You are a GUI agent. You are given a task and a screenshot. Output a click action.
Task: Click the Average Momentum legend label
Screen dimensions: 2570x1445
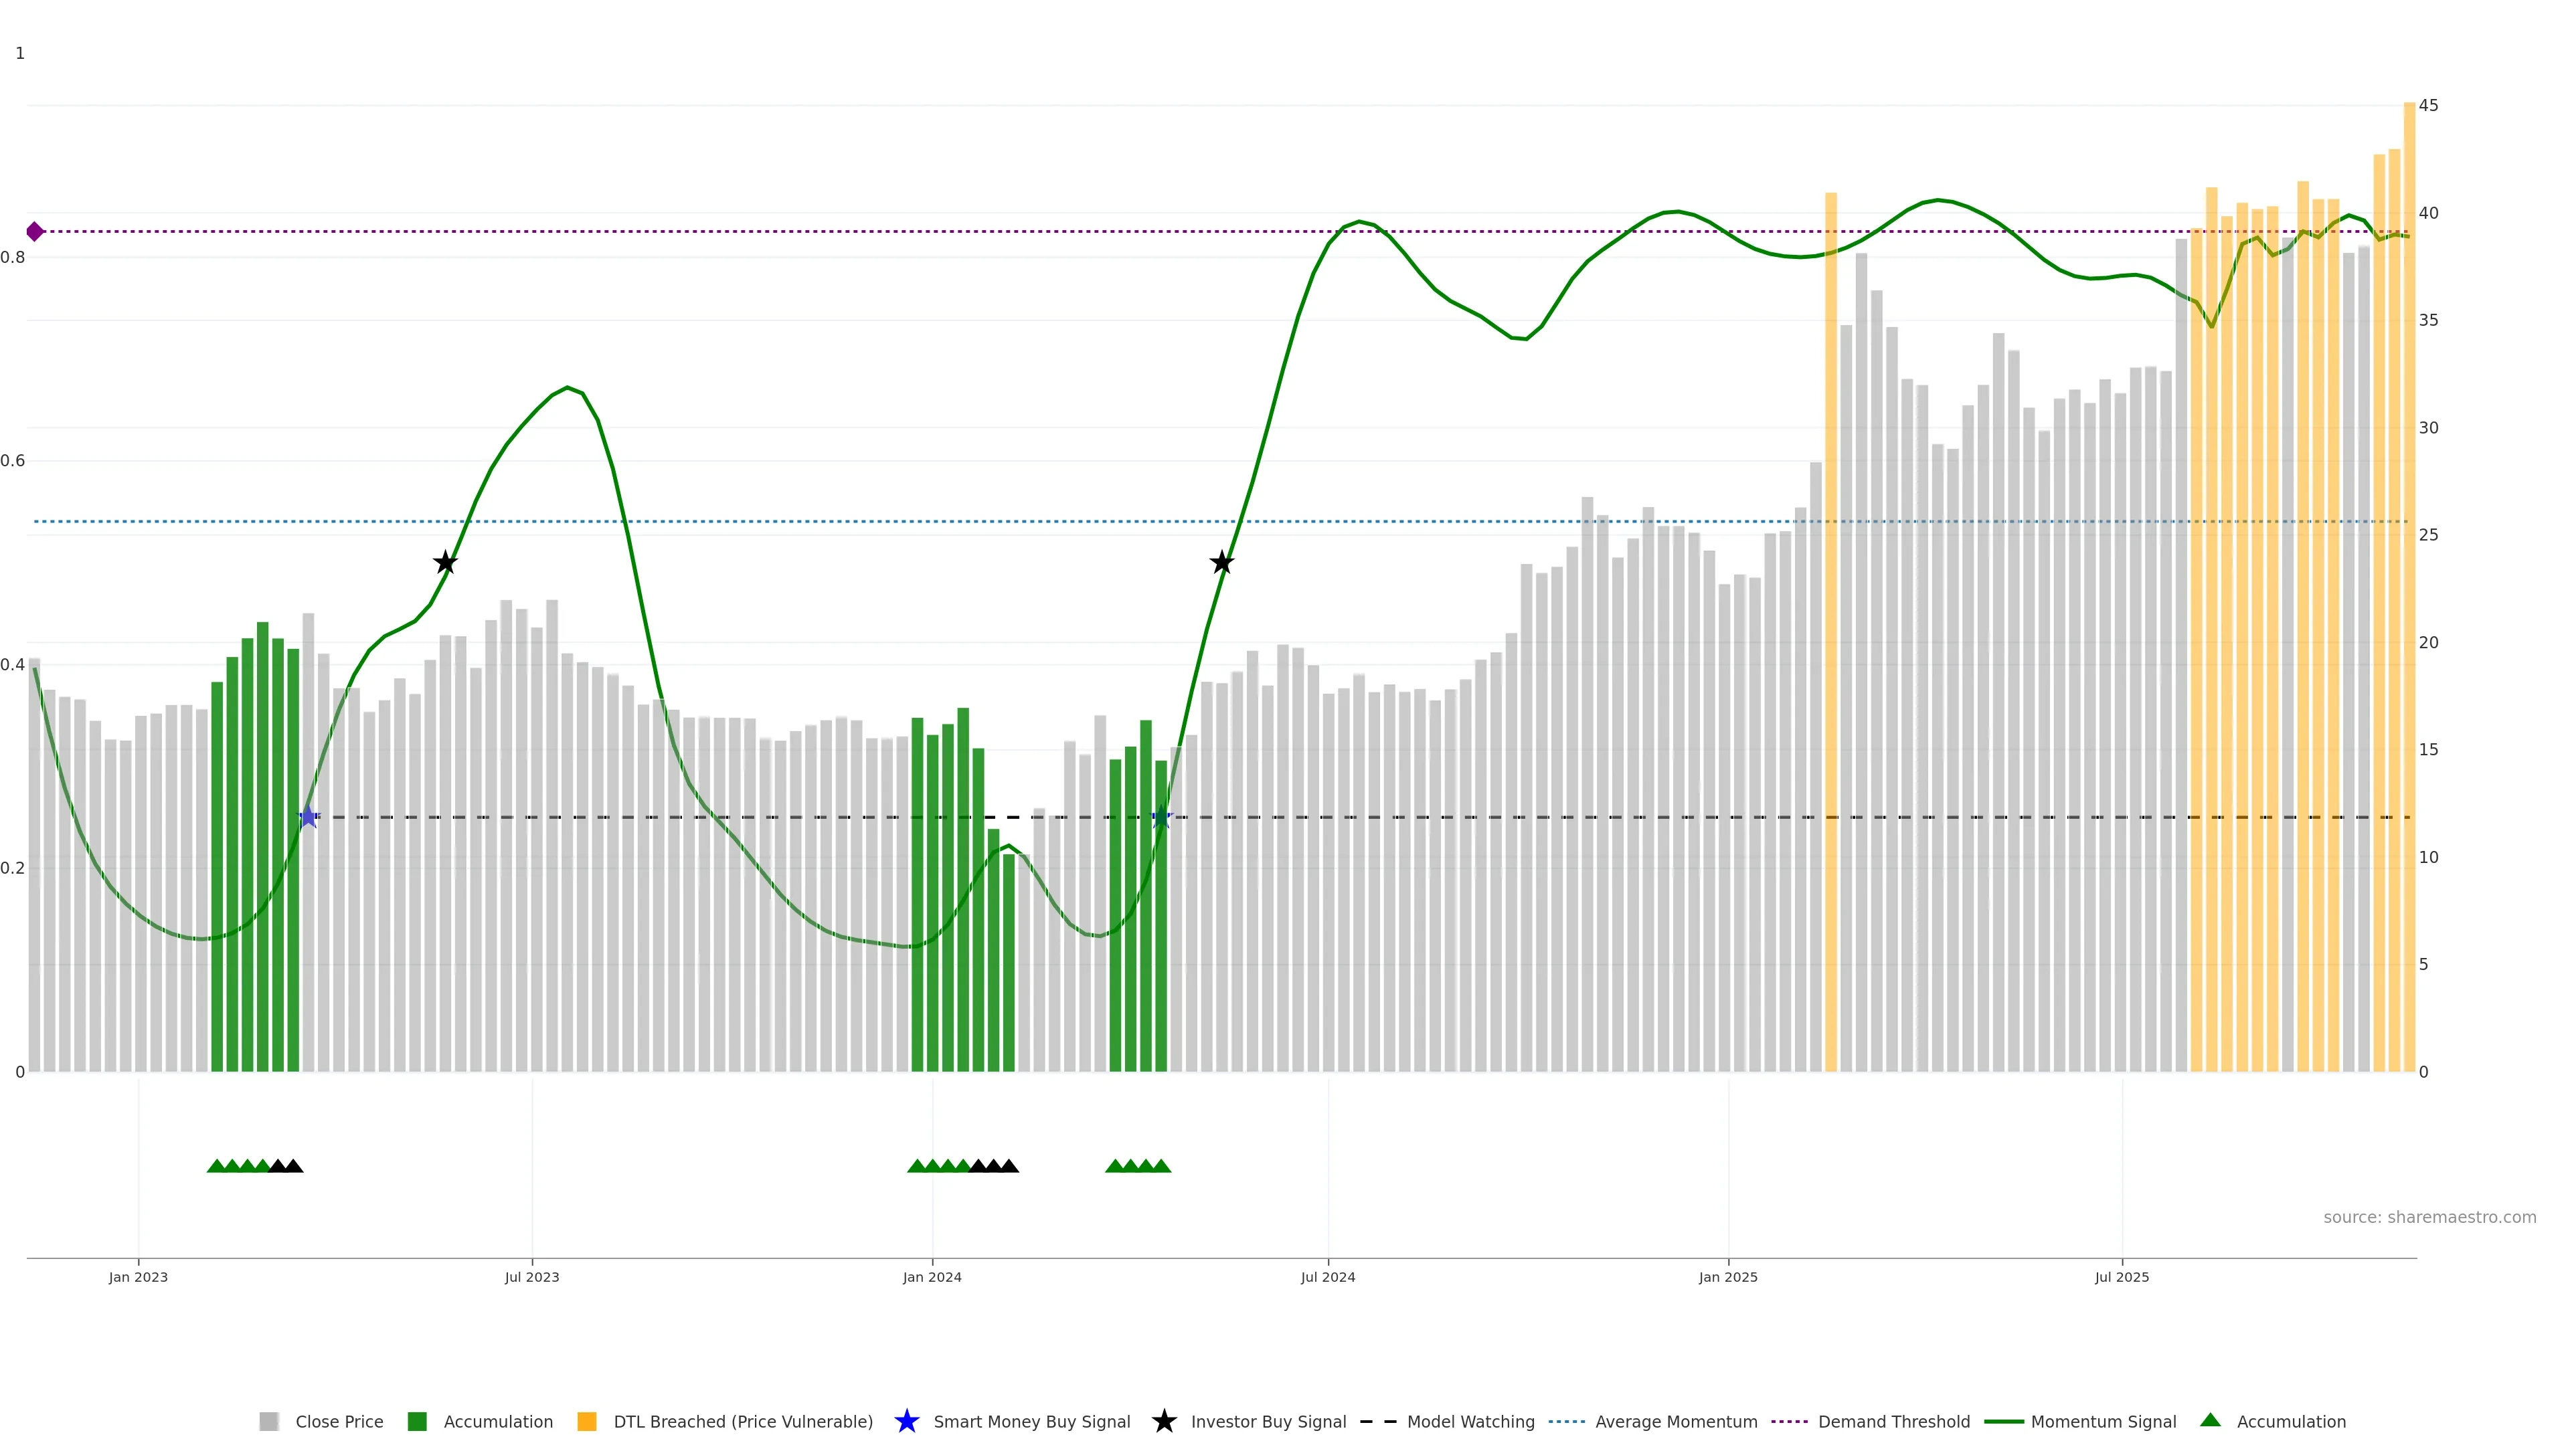[x=1676, y=1421]
